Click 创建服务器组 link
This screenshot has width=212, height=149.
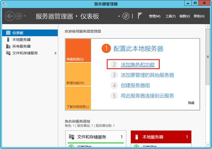(x=135, y=86)
